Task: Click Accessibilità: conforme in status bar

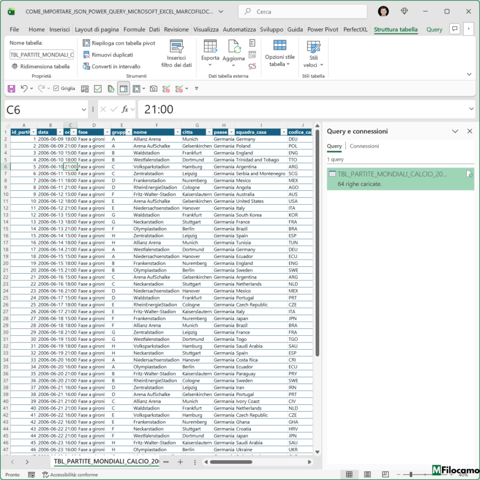Action: (x=70, y=474)
